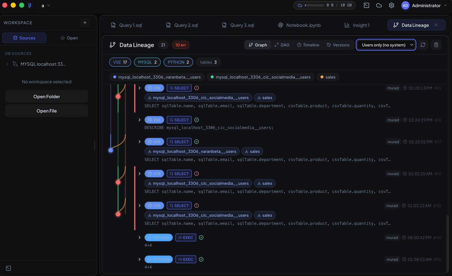Image resolution: width=452 pixels, height=276 pixels.
Task: Open the settings gear
Action: [391, 5]
